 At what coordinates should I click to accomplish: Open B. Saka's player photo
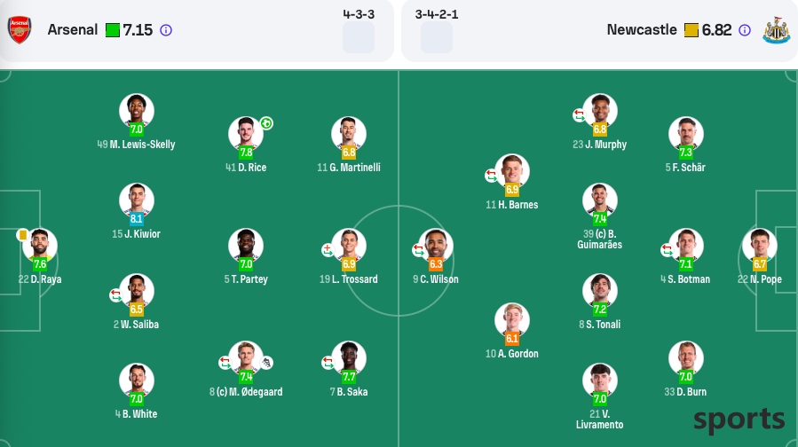349,357
